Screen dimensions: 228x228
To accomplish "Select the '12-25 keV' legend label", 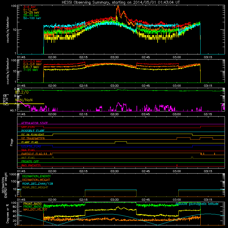I will pyautogui.click(x=31, y=13).
